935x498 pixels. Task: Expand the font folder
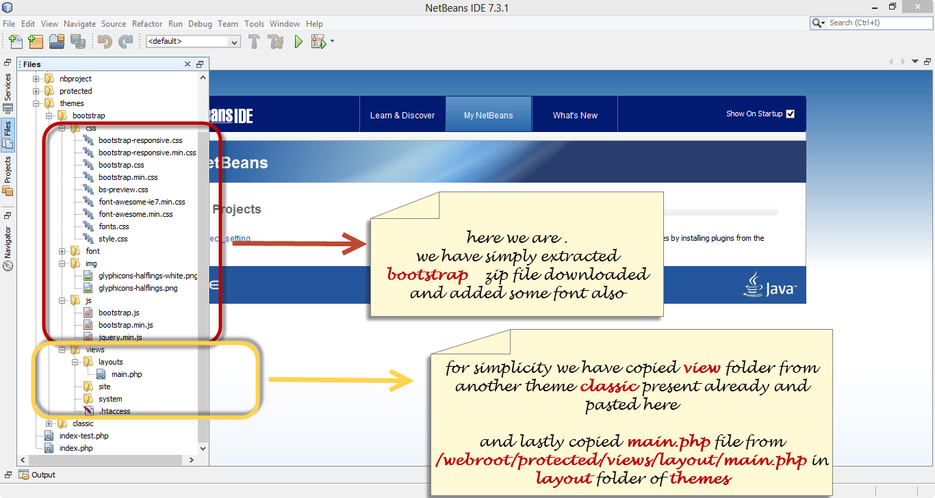pos(62,251)
